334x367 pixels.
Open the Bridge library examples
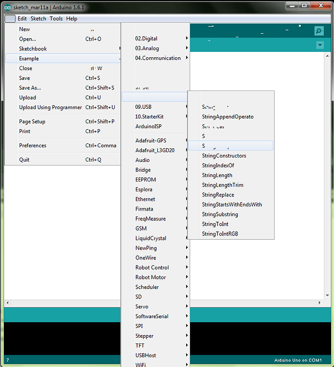(156, 170)
